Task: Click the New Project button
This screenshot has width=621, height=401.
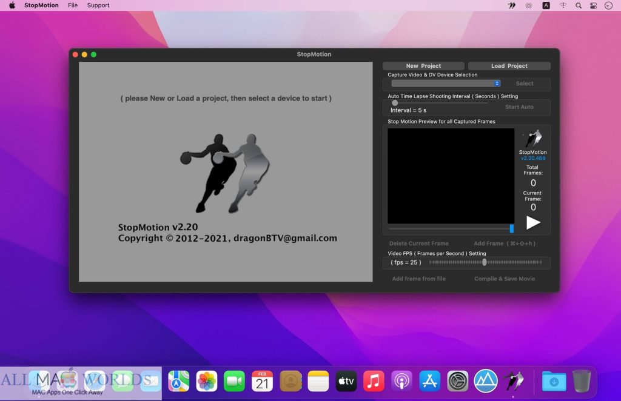Action: (x=423, y=65)
